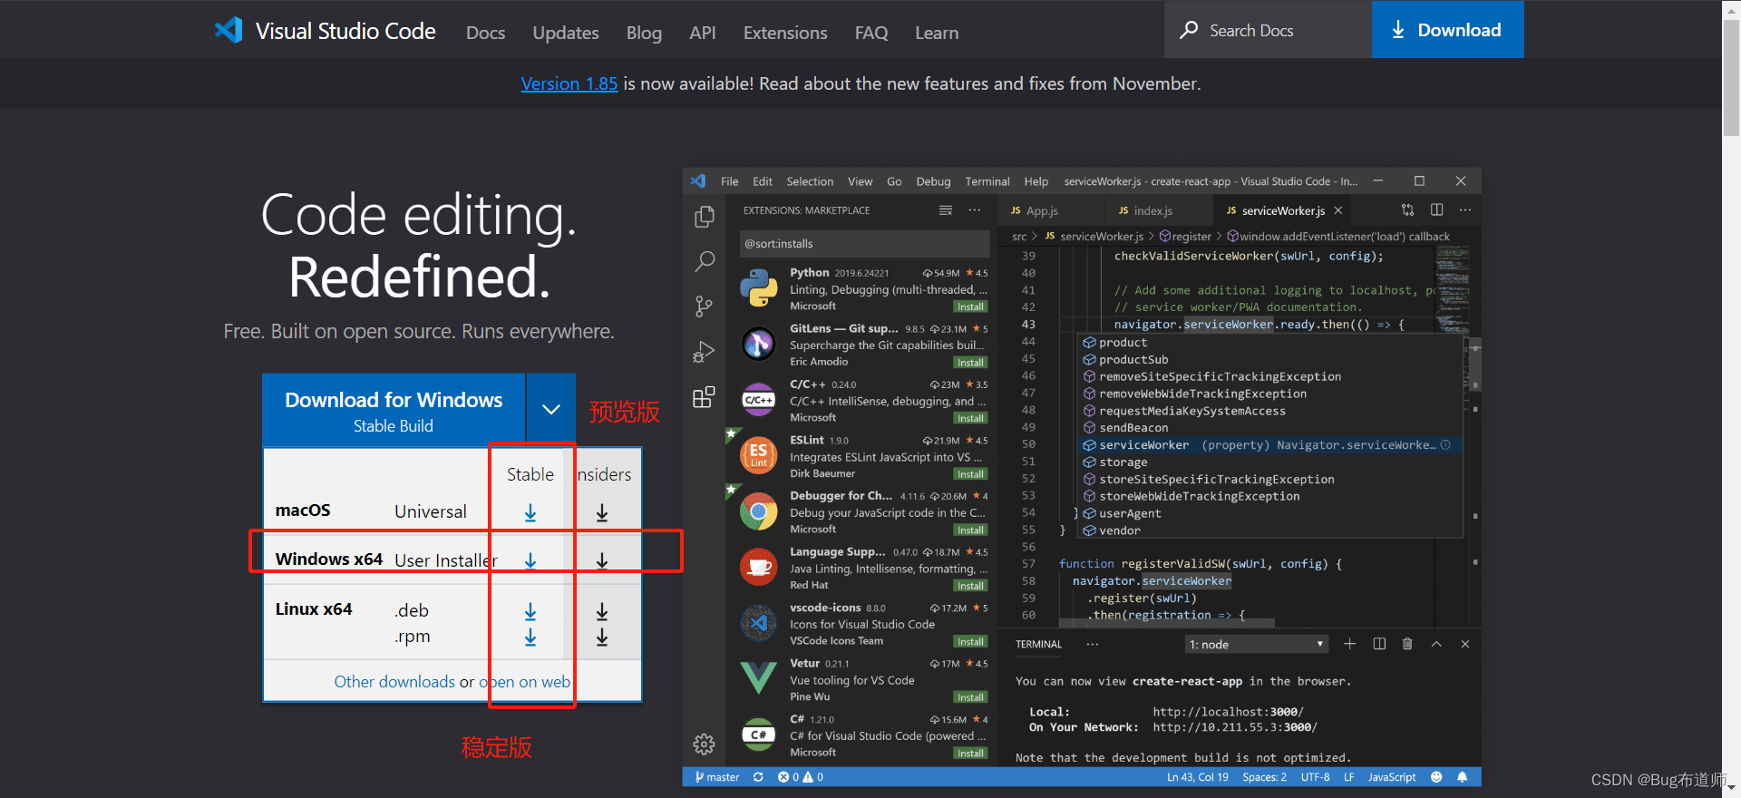Install the Debugger for Chrome extension
This screenshot has height=798, width=1741.
point(970,530)
